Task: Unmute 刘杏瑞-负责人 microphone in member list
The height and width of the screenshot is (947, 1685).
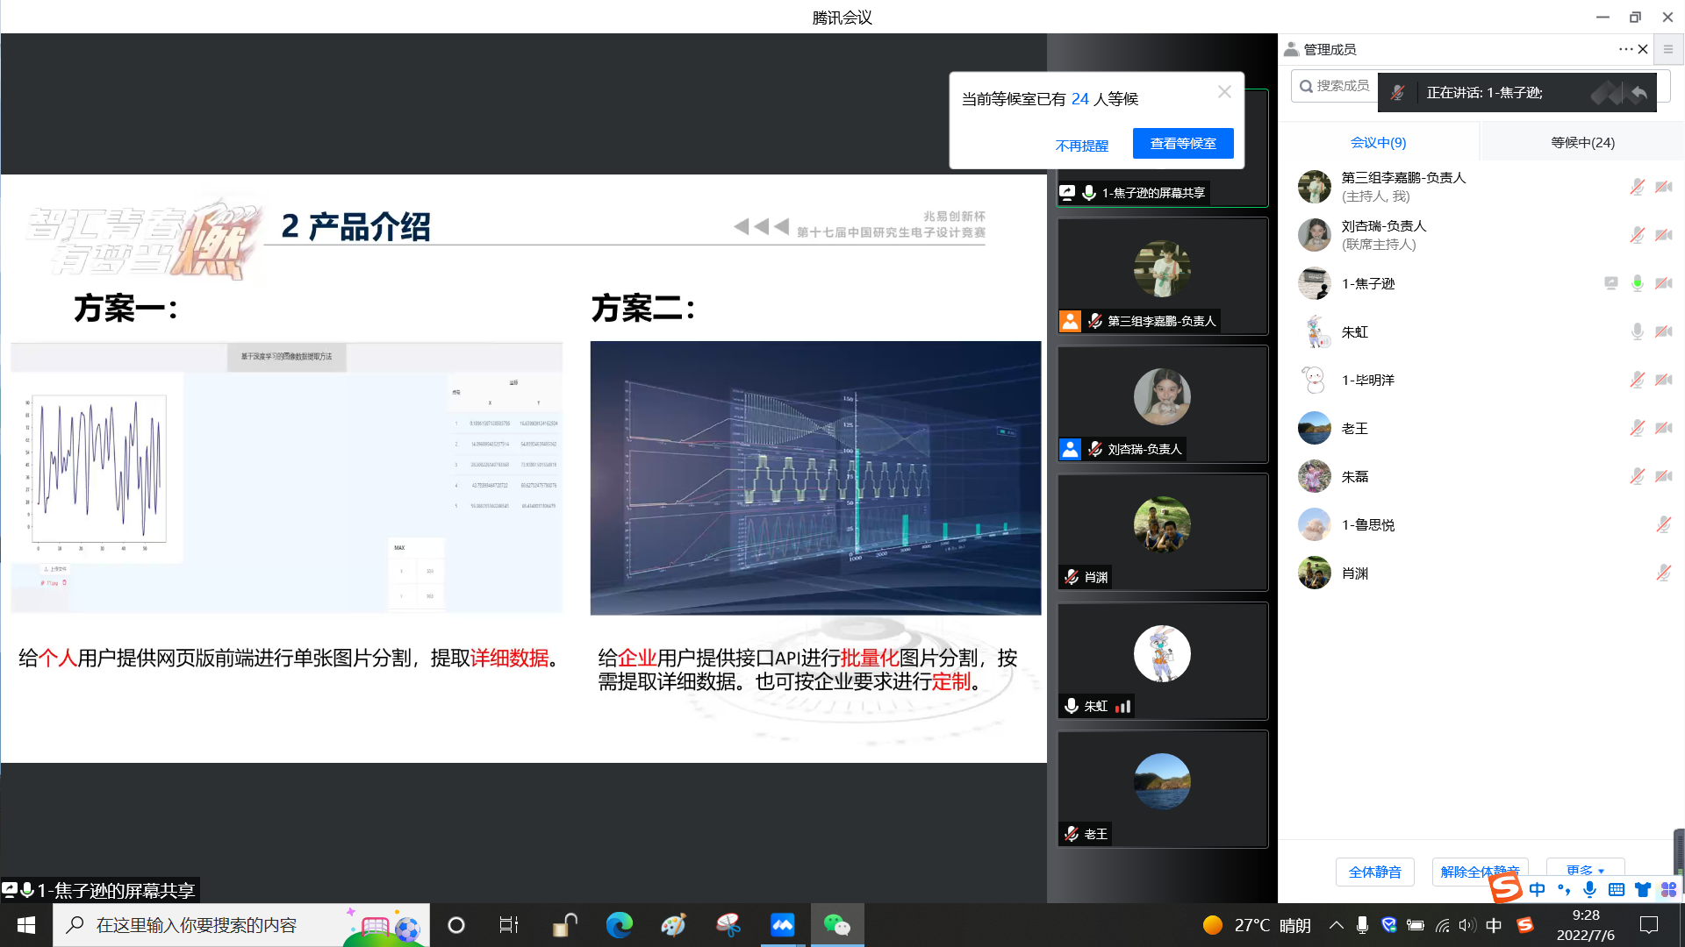Action: 1637,235
